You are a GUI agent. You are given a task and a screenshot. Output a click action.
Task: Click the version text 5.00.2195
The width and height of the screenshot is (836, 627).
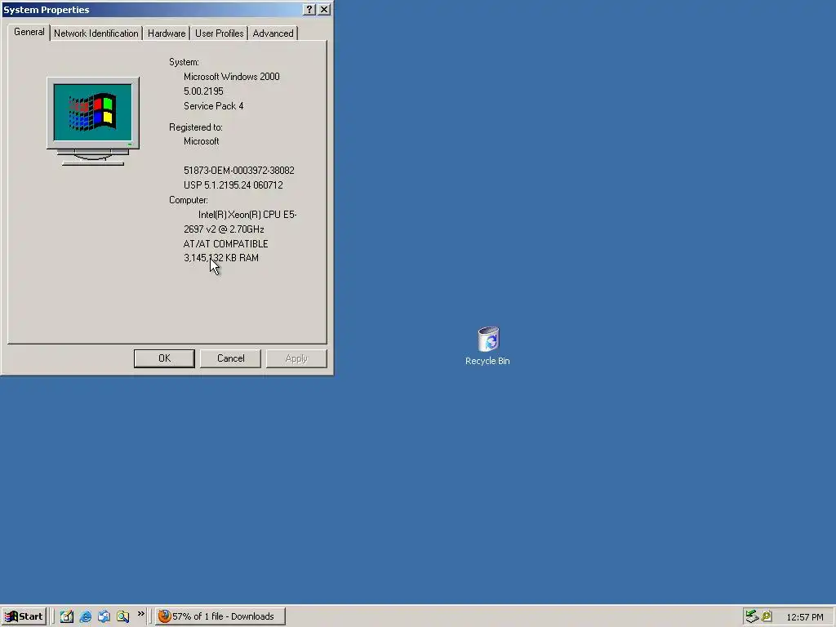tap(203, 91)
